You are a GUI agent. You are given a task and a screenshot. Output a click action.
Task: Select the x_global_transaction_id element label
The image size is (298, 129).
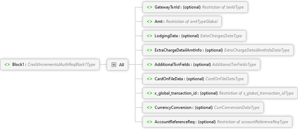175,93
